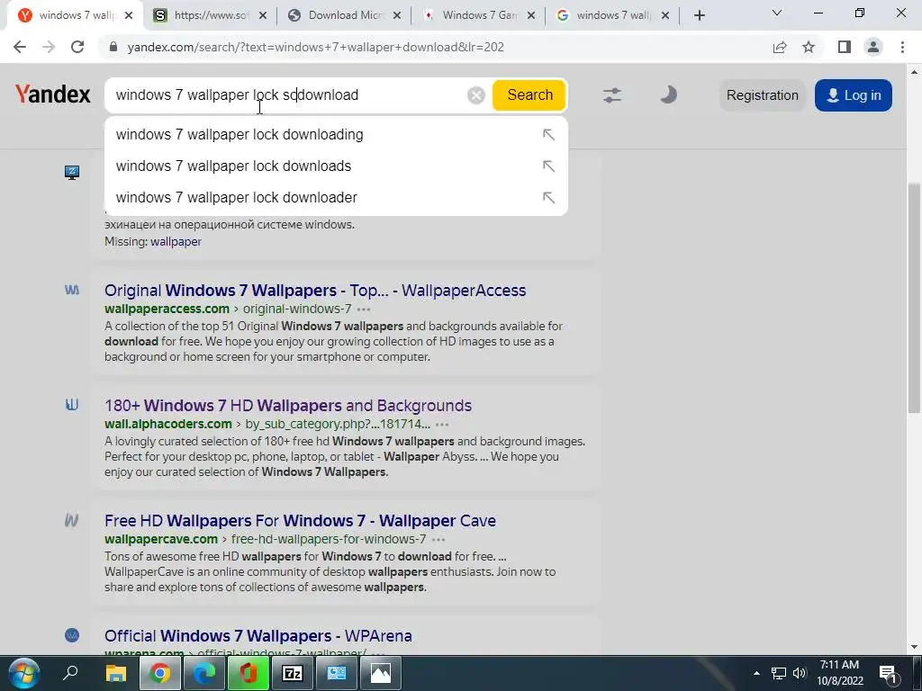Close the softonic https tab
The width and height of the screenshot is (922, 691).
263,16
